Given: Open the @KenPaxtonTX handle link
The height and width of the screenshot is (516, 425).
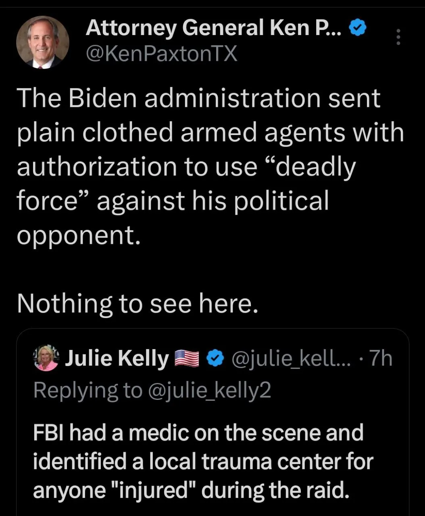Looking at the screenshot, I should pos(161,53).
